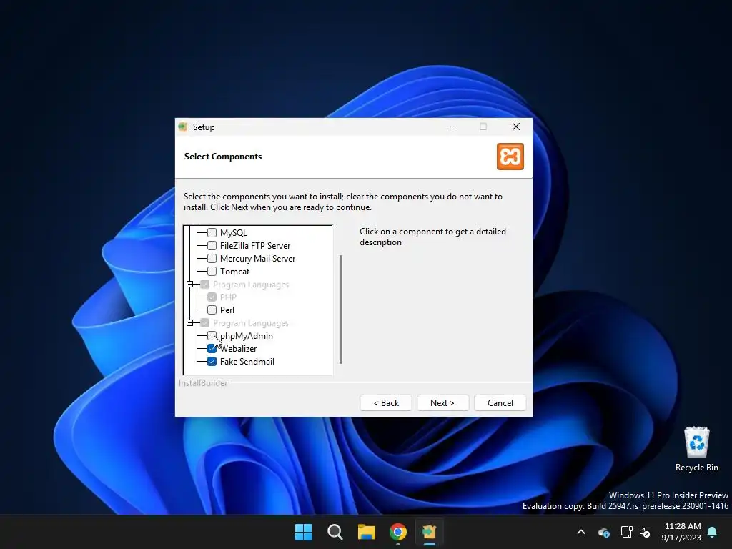
Task: Check the Mercury Mail Server box
Action: (x=212, y=258)
